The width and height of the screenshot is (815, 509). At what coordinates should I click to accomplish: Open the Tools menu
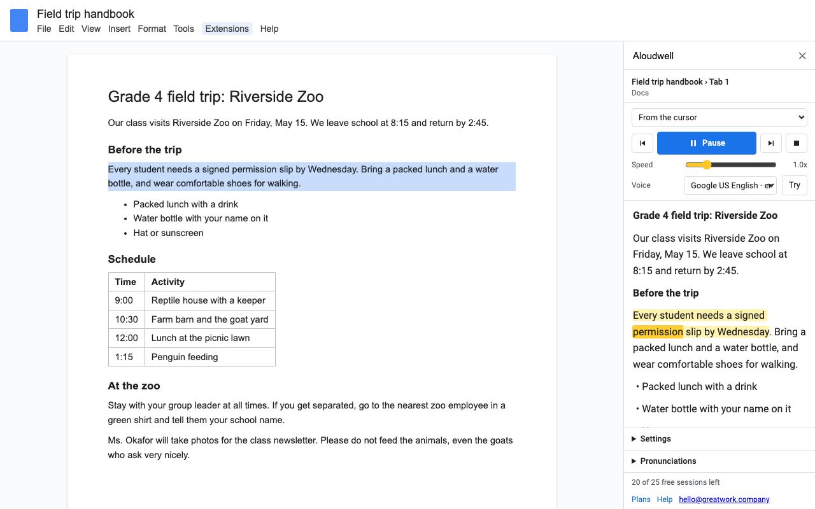183,29
